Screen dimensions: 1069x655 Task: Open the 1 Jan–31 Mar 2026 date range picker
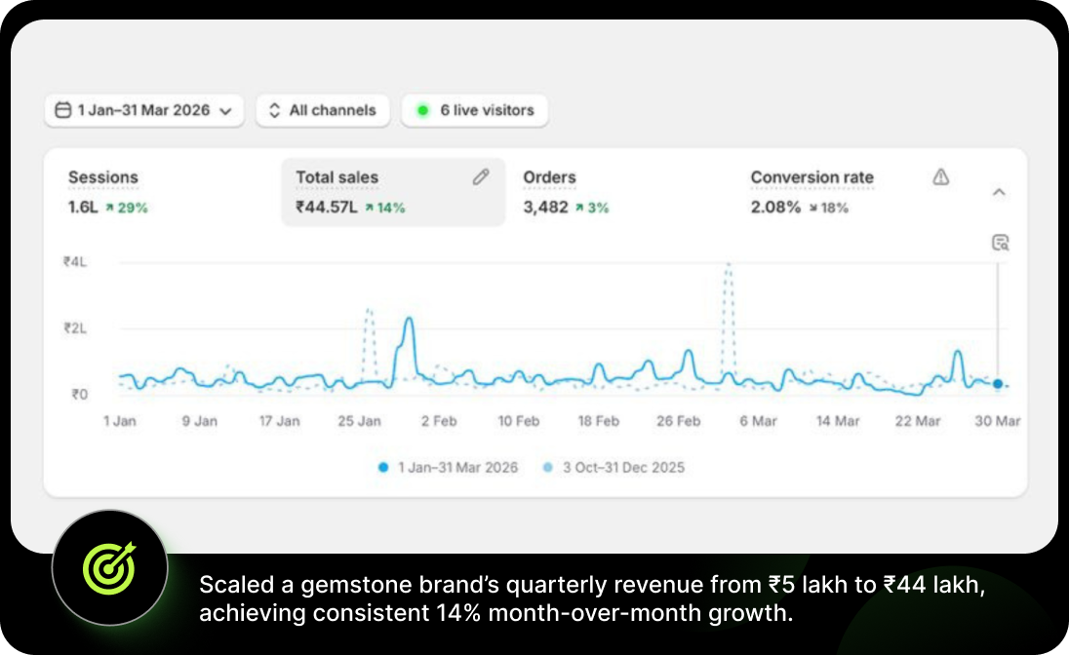pyautogui.click(x=143, y=110)
